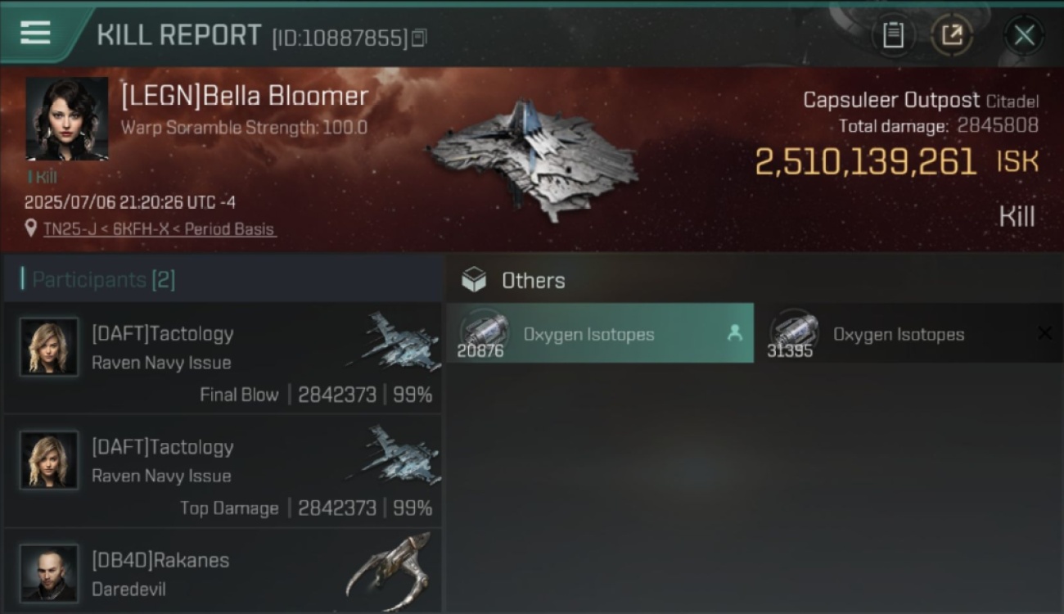Open Bella Bloomer's portrait
Screen dimensions: 1064x614
pyautogui.click(x=67, y=119)
